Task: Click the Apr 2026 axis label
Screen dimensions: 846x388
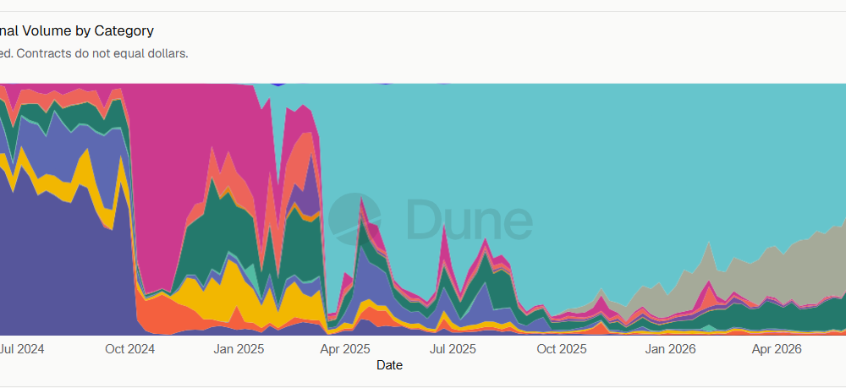Action: pos(777,349)
